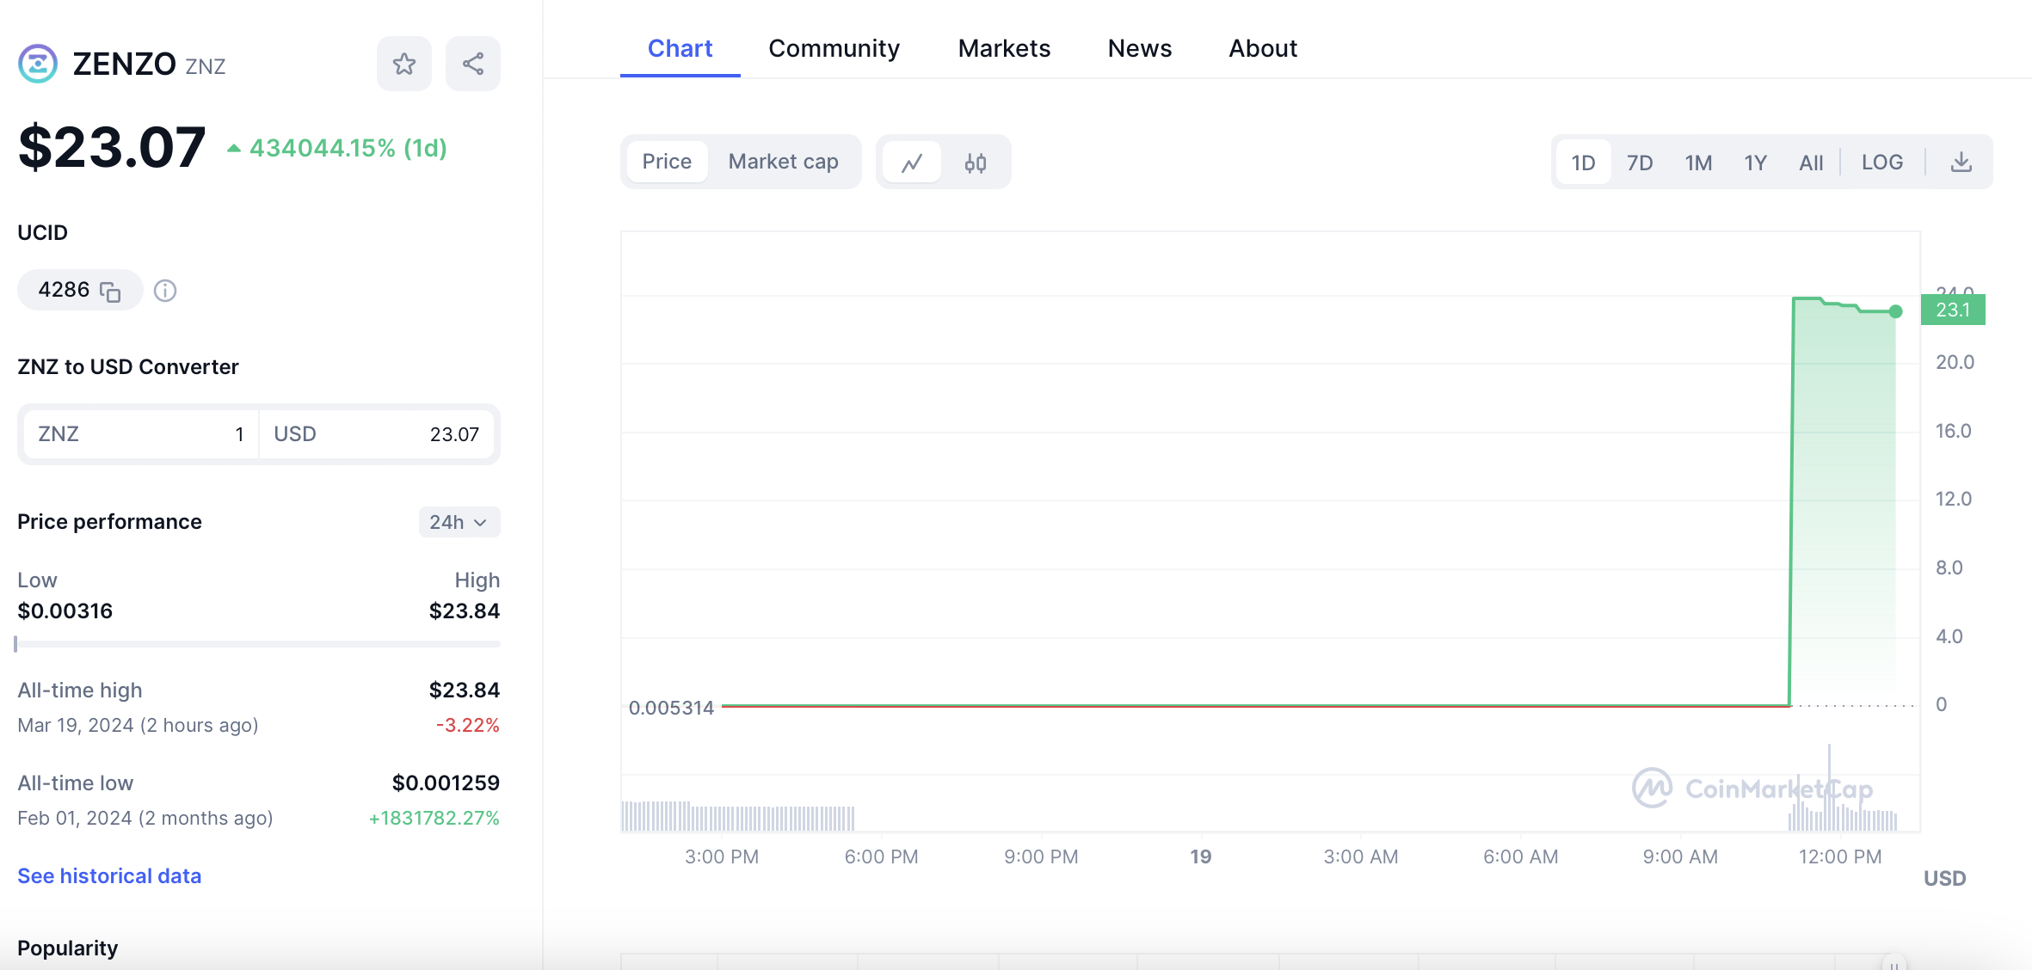Click the ZNZ amount input field
Viewport: 2032px width, 970px height.
pyautogui.click(x=142, y=434)
